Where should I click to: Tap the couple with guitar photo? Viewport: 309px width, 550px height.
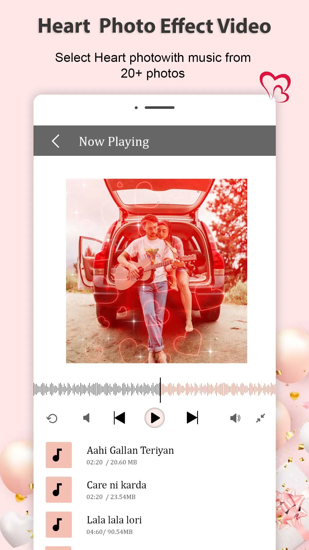coord(157,271)
